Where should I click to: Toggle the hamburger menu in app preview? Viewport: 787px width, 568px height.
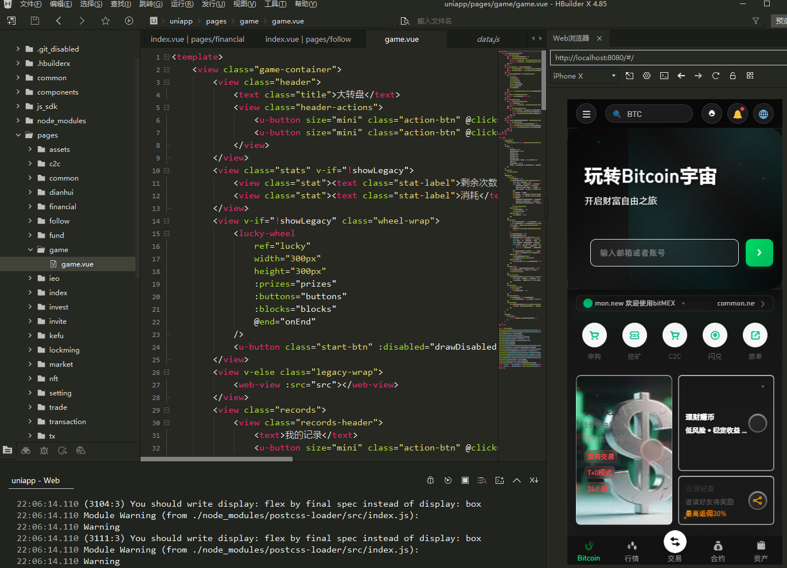(586, 114)
